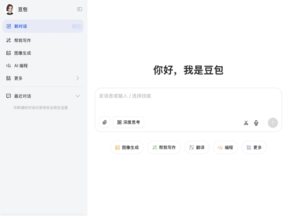The image size is (288, 216).
Task: Click the scissors screenshot icon
Action: pyautogui.click(x=246, y=123)
